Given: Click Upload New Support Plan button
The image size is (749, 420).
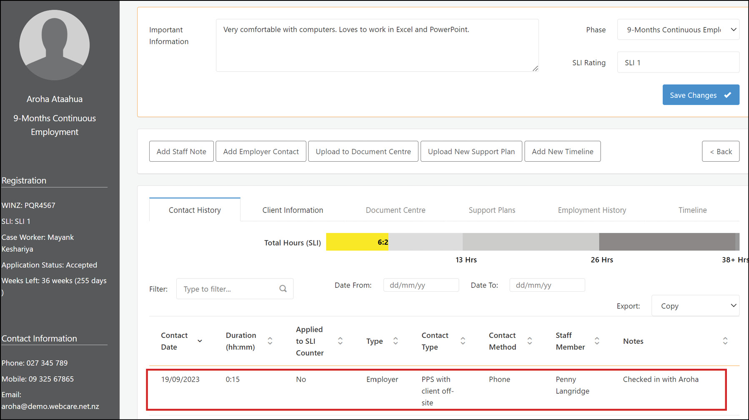Looking at the screenshot, I should (x=471, y=151).
